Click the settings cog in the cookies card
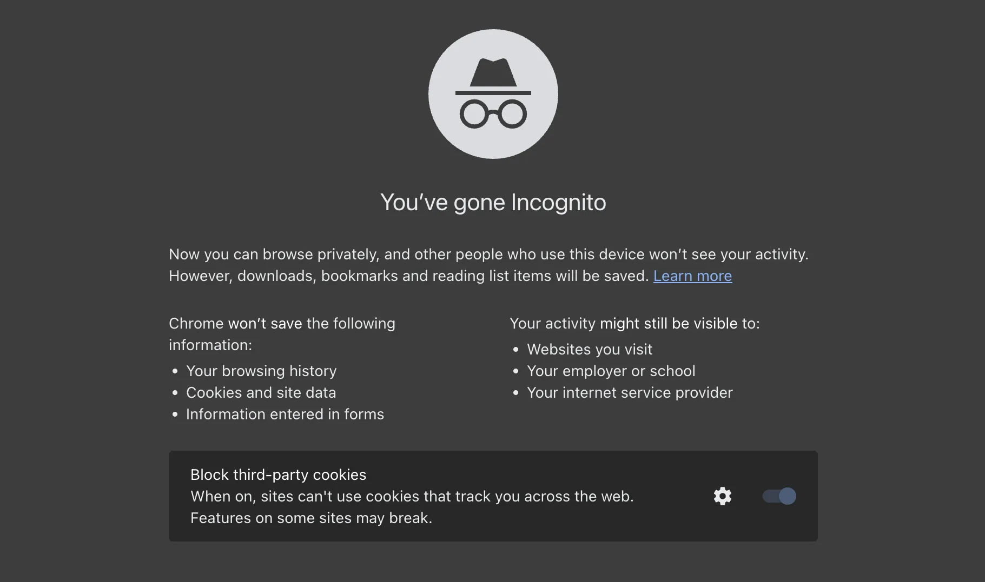Image resolution: width=985 pixels, height=582 pixels. [x=722, y=496]
